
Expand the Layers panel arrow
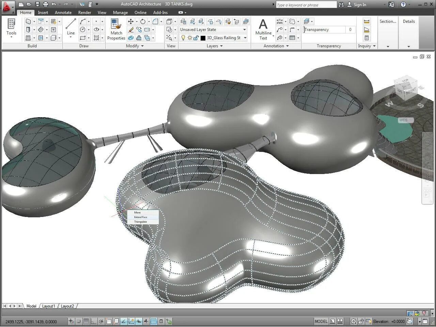pos(221,46)
